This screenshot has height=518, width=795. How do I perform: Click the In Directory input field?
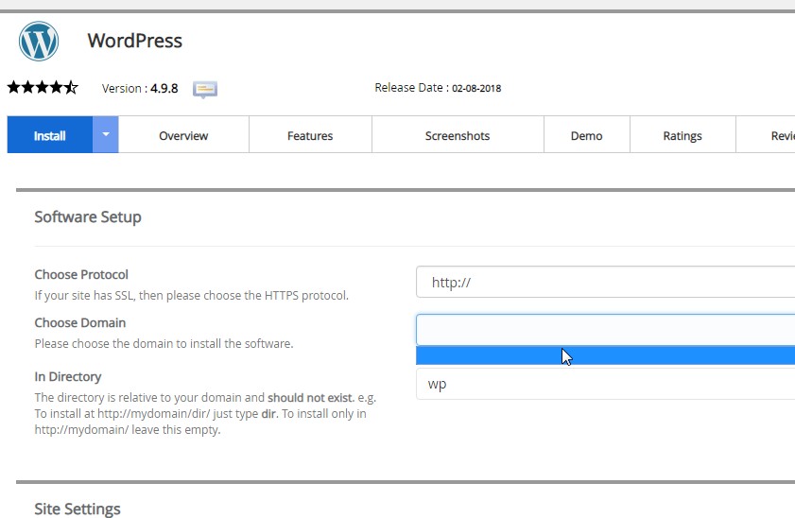(x=605, y=384)
